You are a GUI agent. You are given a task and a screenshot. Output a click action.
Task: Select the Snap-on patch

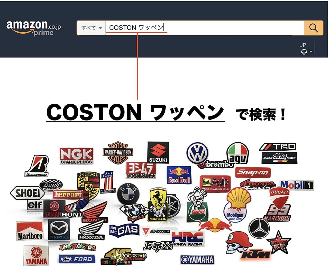[x=253, y=172]
